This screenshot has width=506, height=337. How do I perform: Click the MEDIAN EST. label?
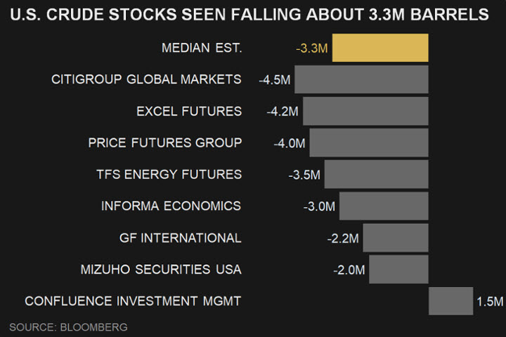point(201,48)
